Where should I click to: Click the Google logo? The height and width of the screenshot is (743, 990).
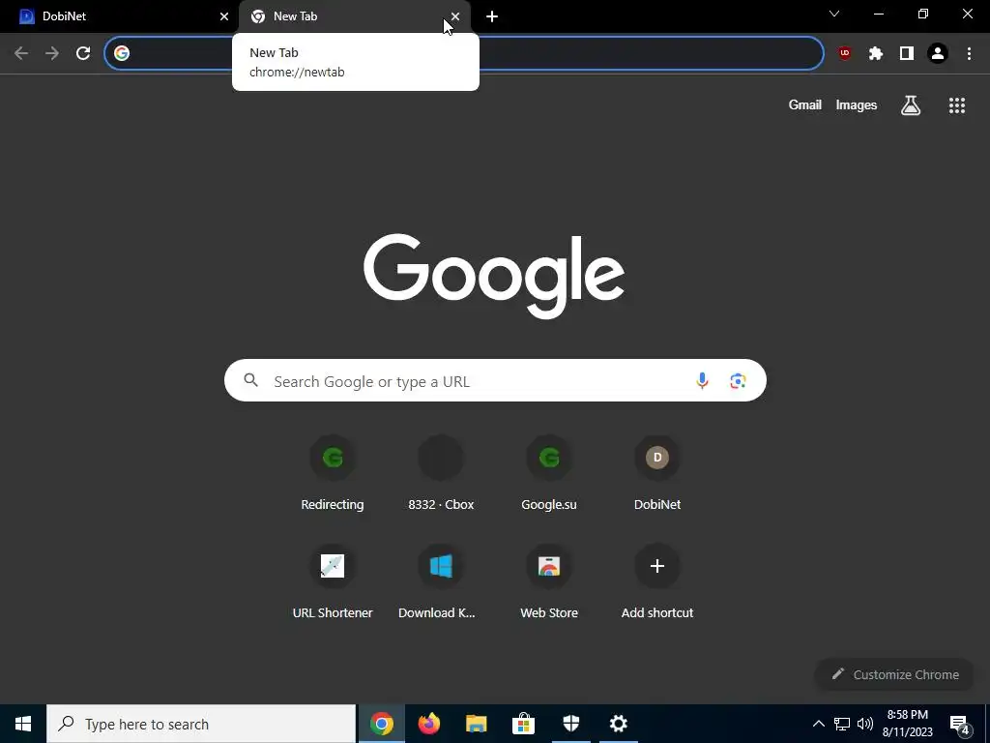coord(494,276)
